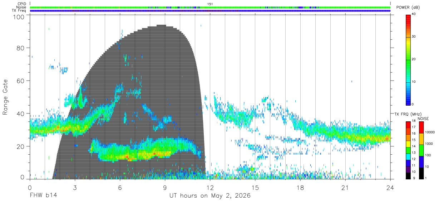This screenshot has height=203, width=439.
Task: Click the "CPID" row label at top left
Action: (x=21, y=4)
